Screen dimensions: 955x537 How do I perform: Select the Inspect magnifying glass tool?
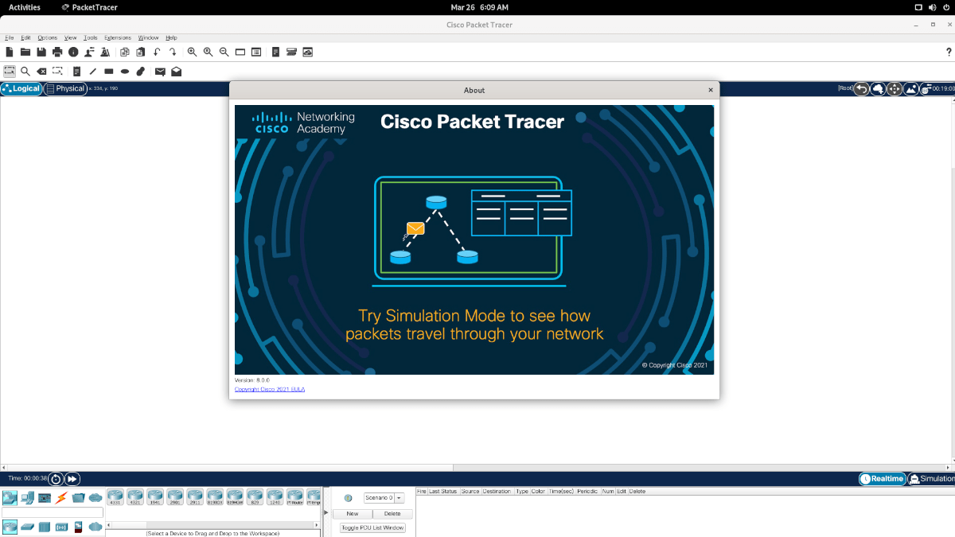tap(25, 71)
